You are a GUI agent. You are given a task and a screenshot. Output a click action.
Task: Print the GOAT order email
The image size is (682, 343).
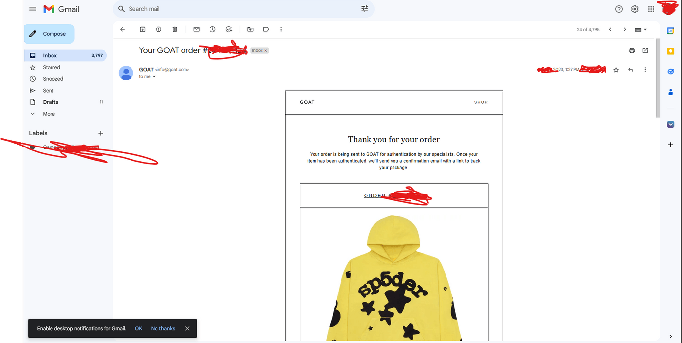632,50
